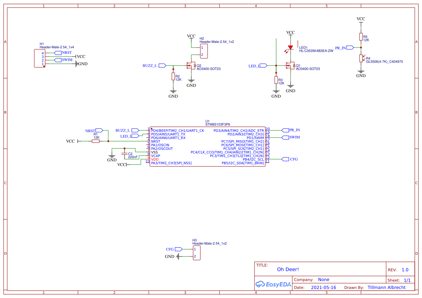Click the Q2 MOSFET transistor symbol

click(x=191, y=65)
